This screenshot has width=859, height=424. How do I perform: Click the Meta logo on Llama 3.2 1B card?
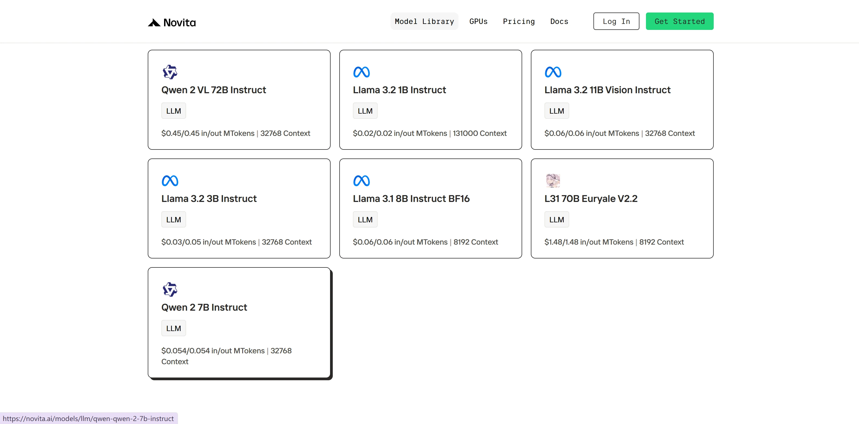(361, 72)
